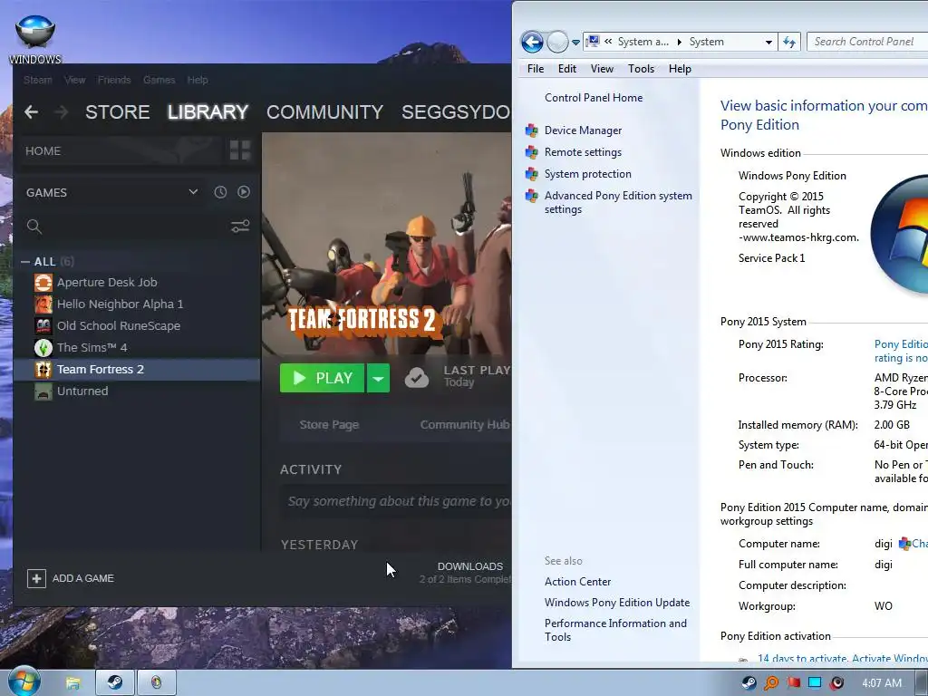
Task: Open Steam's Help menu
Action: 197,80
